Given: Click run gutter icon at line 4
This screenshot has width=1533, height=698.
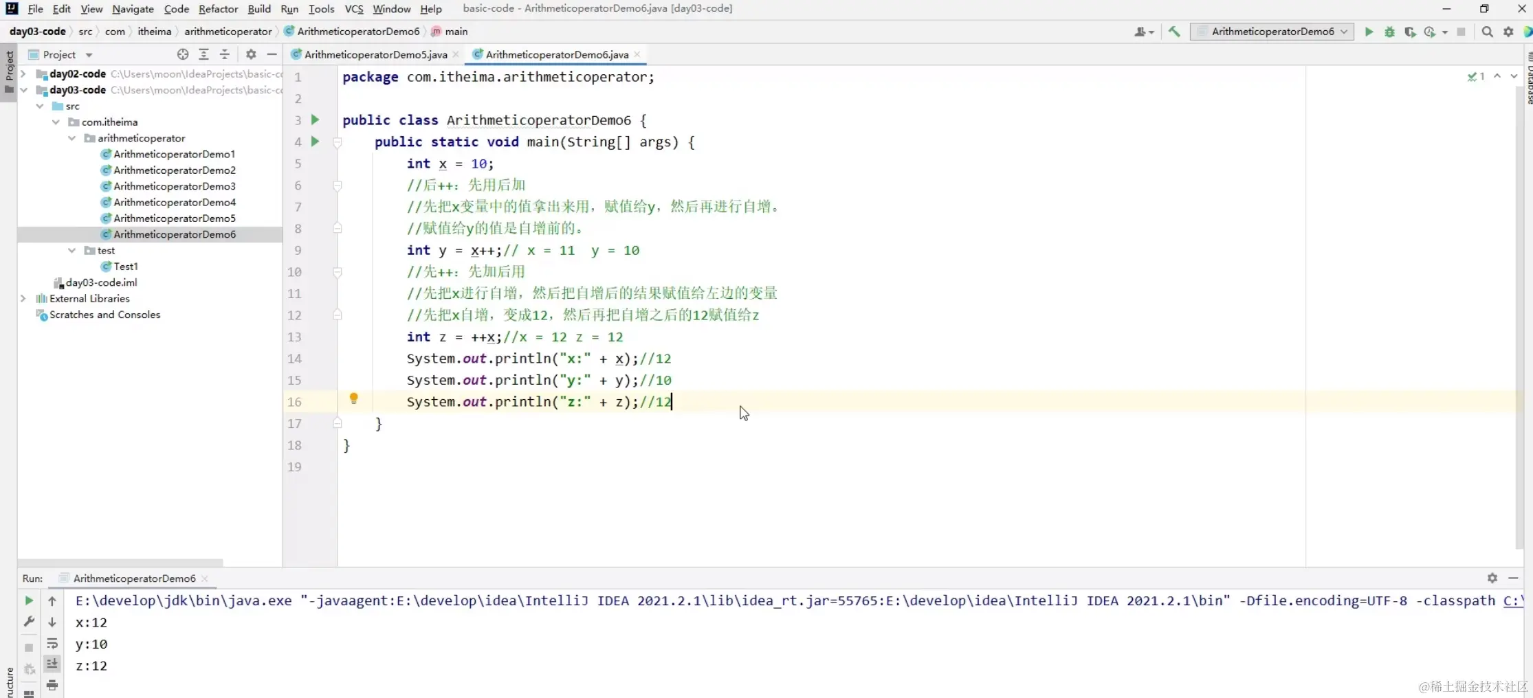Looking at the screenshot, I should coord(315,142).
